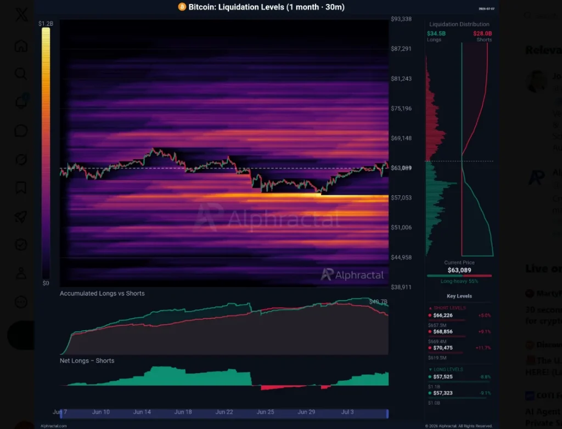Click the red dot next to $66,226
Screen dimensions: 562x429
pyautogui.click(x=430, y=315)
